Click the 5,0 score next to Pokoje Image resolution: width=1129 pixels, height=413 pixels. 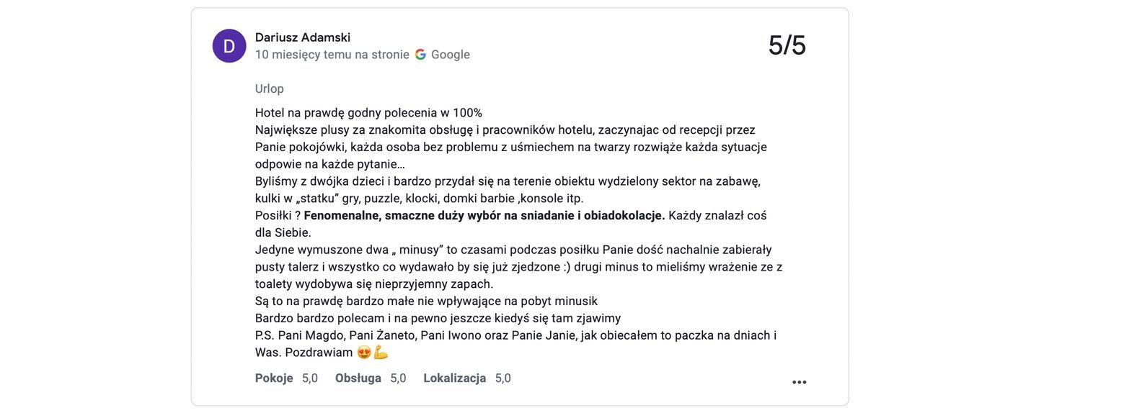pos(310,378)
